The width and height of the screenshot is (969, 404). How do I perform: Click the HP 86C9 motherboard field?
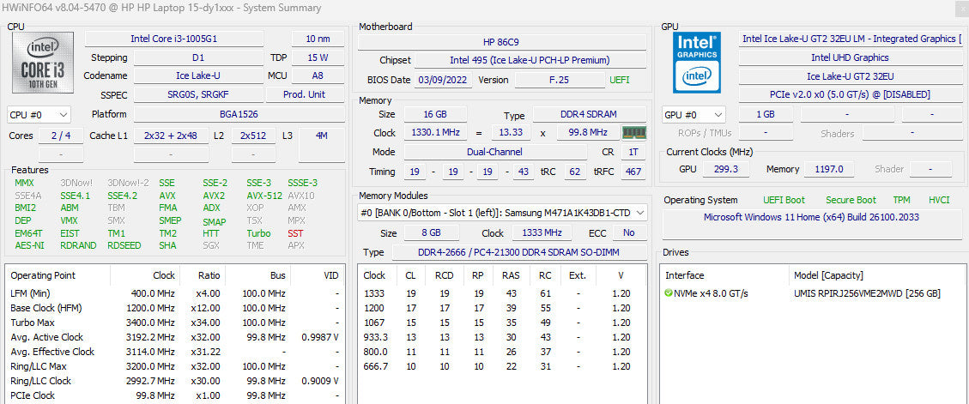[x=502, y=42]
